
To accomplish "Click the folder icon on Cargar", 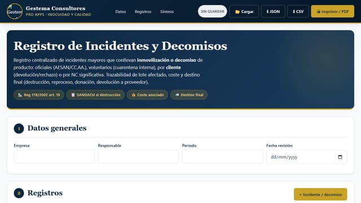I will point(237,12).
